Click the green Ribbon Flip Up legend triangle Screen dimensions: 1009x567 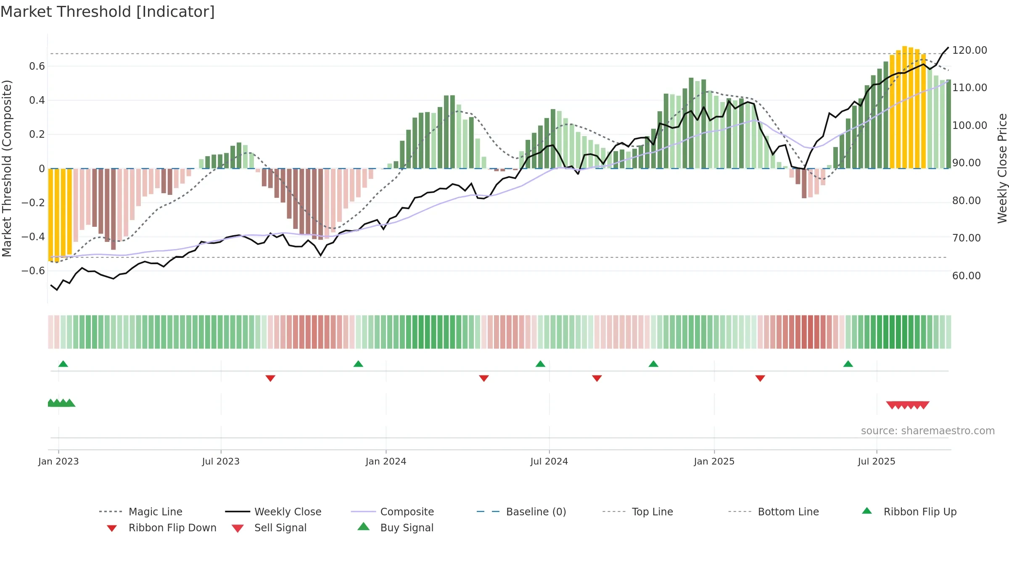coord(867,511)
